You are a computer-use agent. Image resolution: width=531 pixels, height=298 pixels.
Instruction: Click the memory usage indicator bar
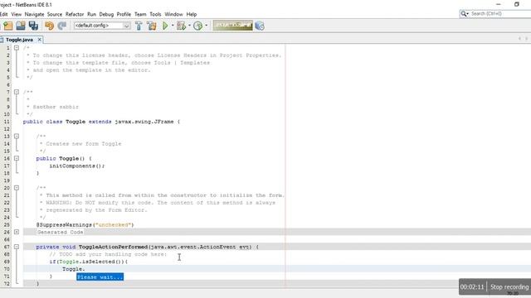[233, 26]
